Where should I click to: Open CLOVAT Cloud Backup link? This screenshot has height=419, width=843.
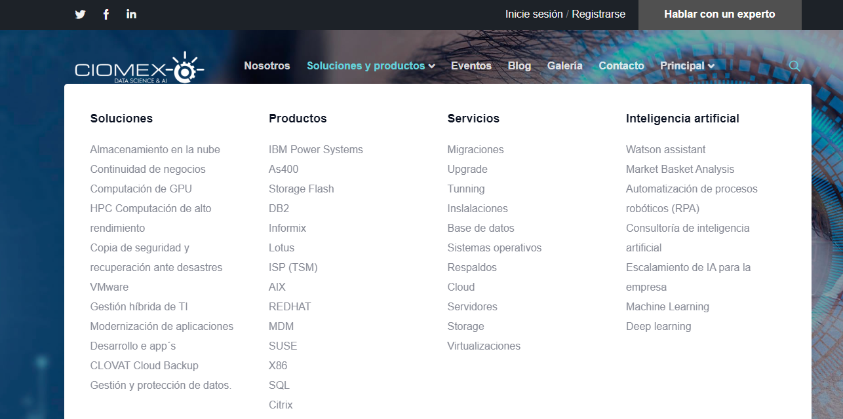point(144,365)
